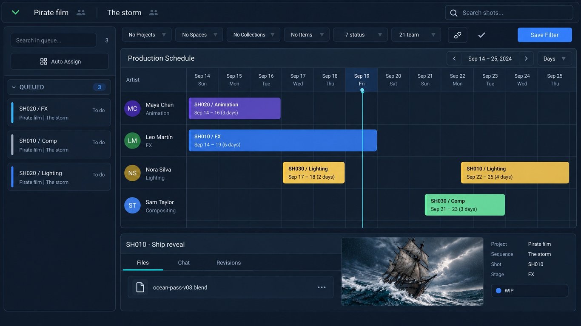Click Sam Taylor's ST avatar
The height and width of the screenshot is (326, 581).
[132, 205]
